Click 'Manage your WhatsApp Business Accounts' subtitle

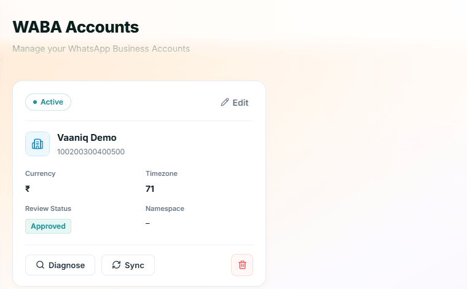[101, 49]
